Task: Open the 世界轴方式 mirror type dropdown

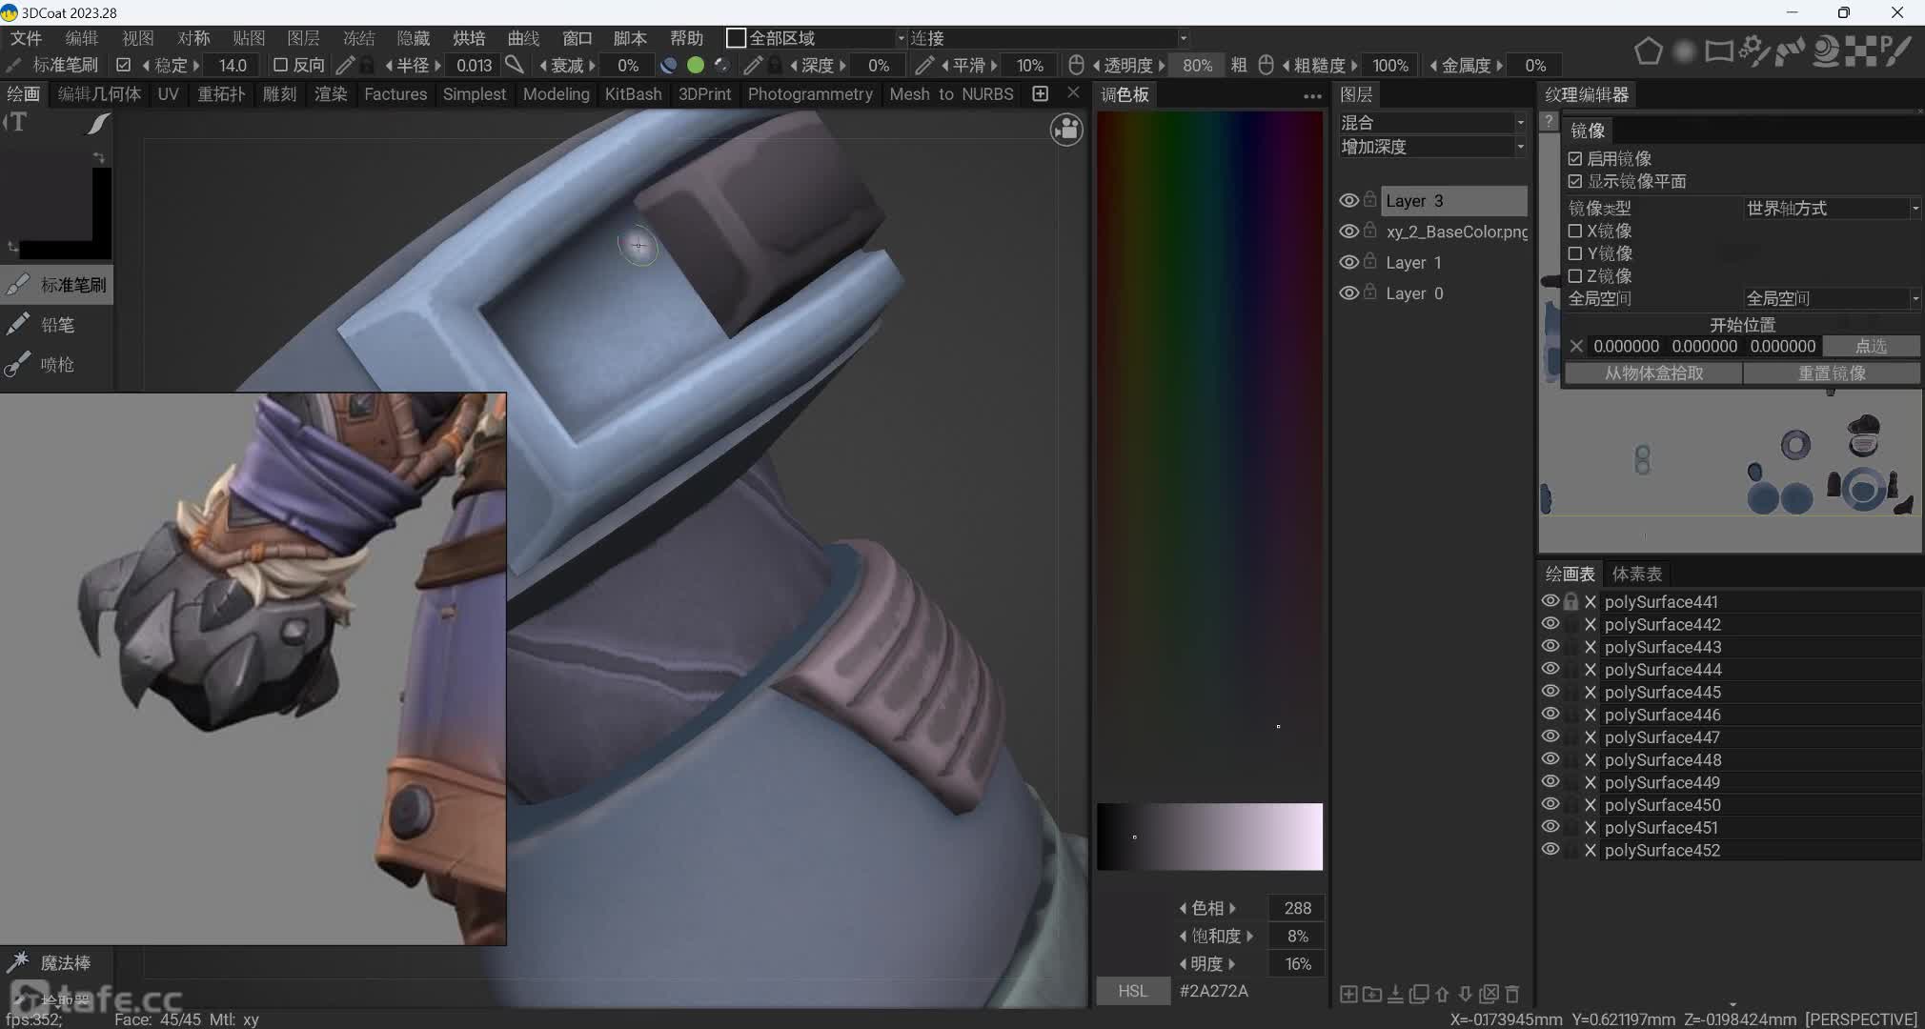Action: (1832, 209)
